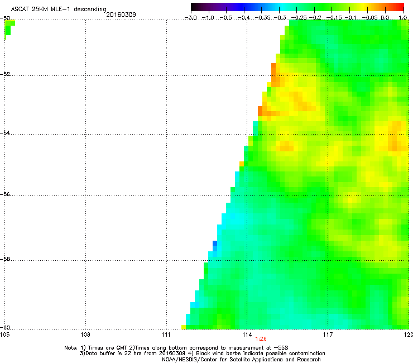
Task: Select the note line '3)Data buffer is 22 hrs'
Action: [x=202, y=354]
